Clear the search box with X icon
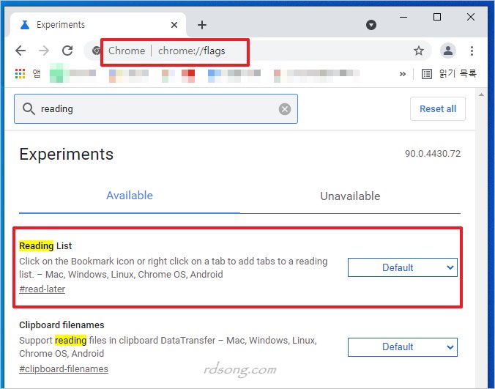The image size is (495, 389). pos(285,109)
